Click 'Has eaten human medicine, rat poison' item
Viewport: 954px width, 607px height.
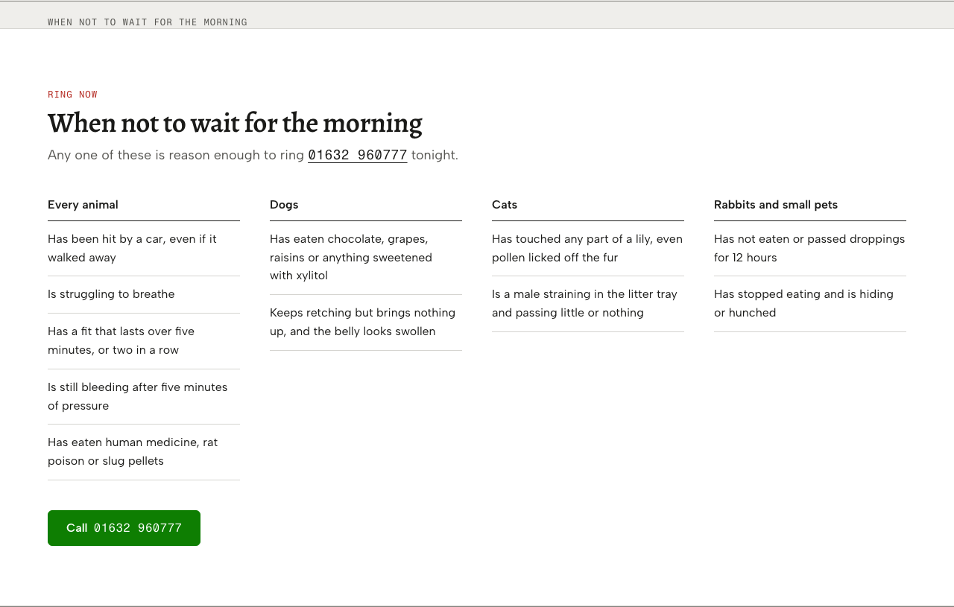tap(144, 452)
